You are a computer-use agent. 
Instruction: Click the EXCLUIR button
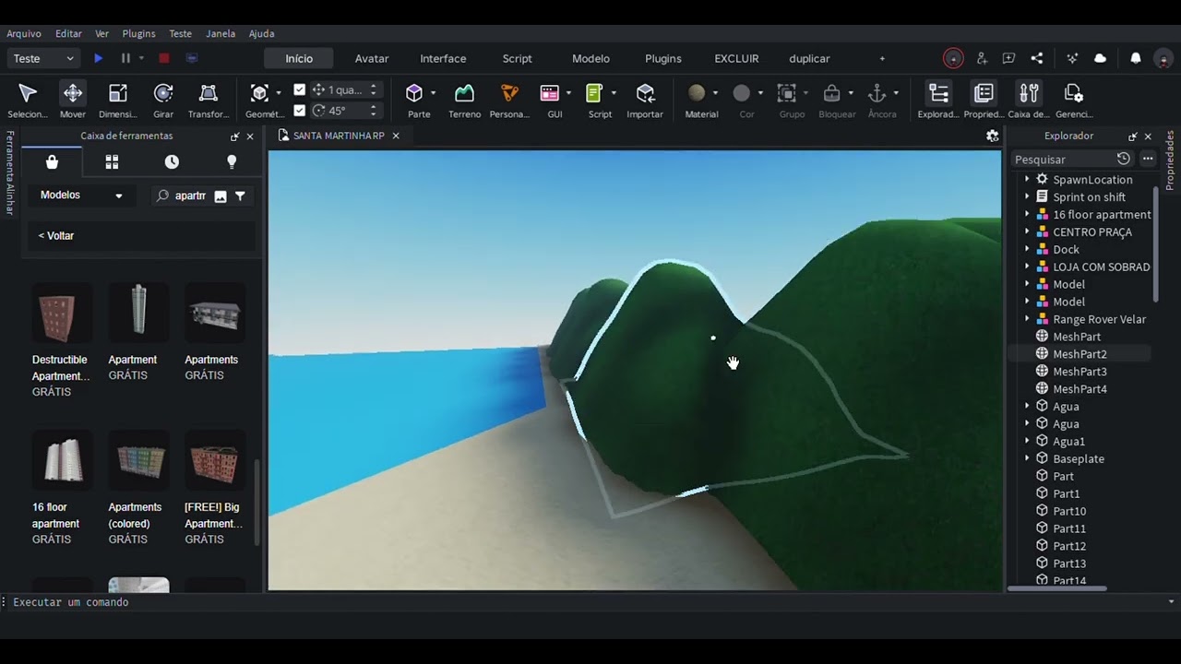coord(736,58)
